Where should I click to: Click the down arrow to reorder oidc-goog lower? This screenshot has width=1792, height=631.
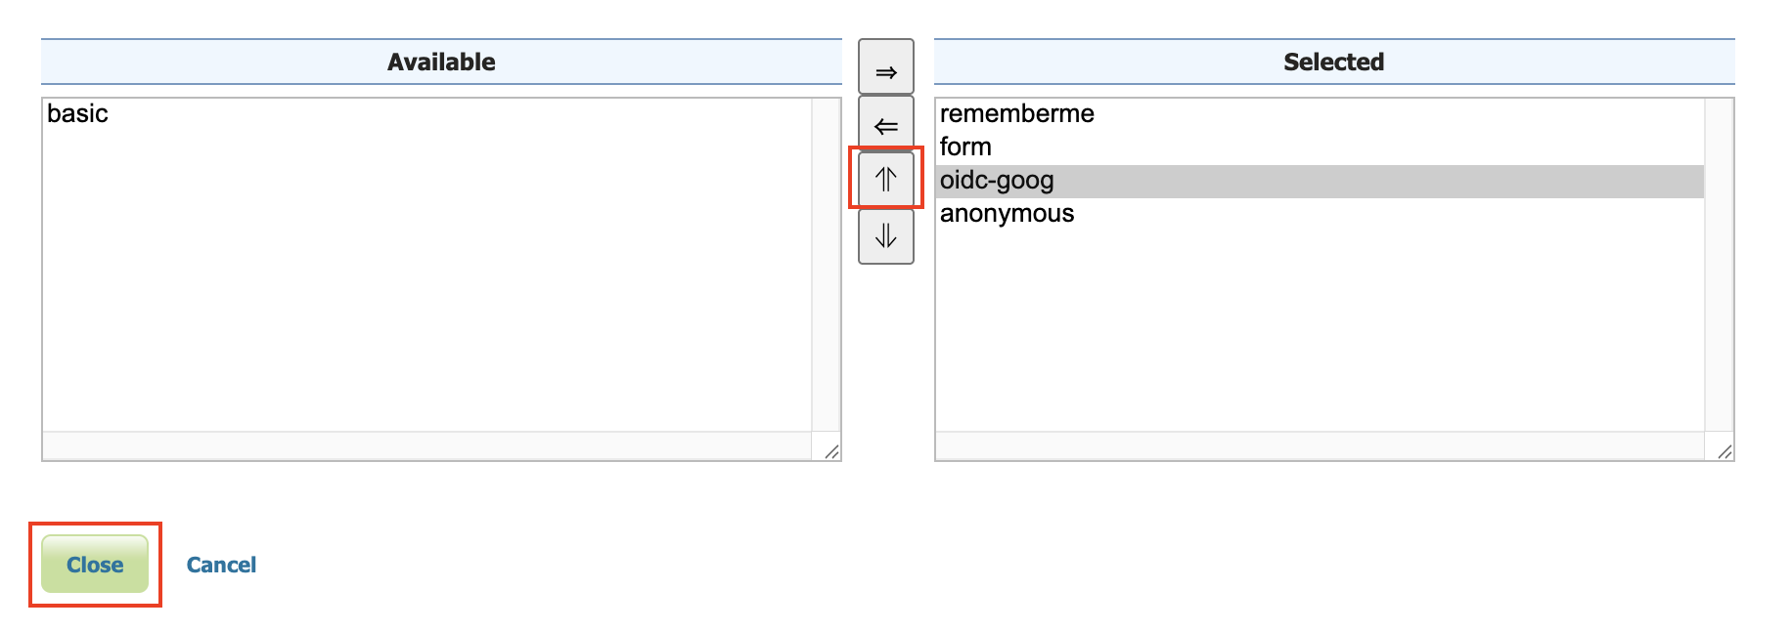(x=885, y=234)
